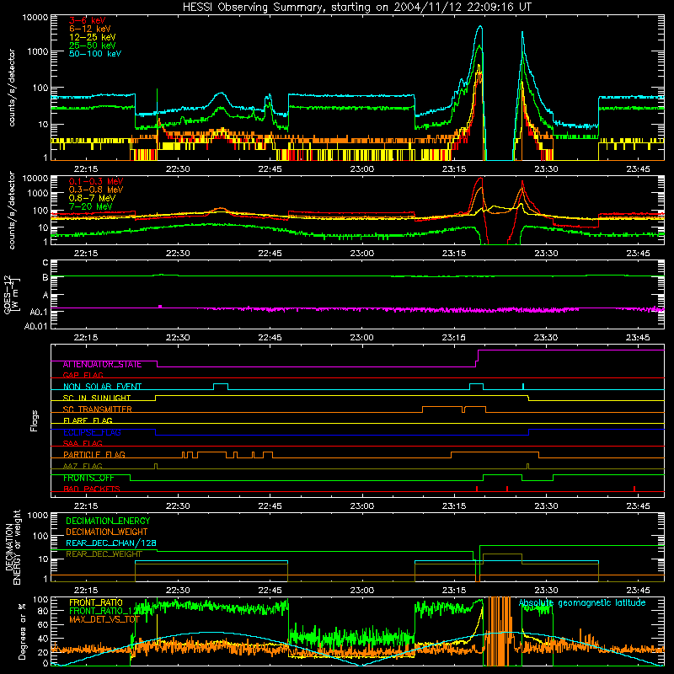Select the ATTENUATOR_STATE flag label
The image size is (674, 674).
point(102,365)
